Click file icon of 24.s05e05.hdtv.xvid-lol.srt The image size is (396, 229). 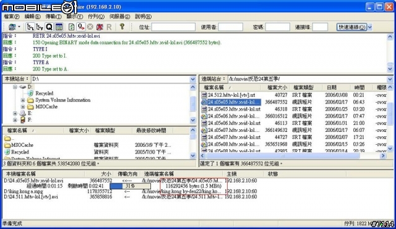(x=204, y=110)
